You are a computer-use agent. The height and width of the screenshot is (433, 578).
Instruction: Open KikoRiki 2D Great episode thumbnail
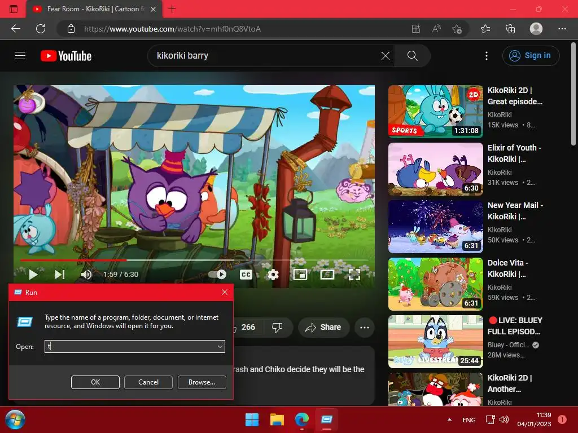435,111
